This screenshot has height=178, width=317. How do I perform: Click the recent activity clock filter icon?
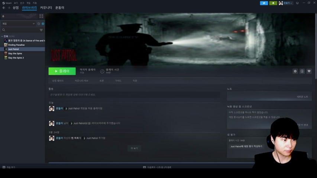(39, 24)
